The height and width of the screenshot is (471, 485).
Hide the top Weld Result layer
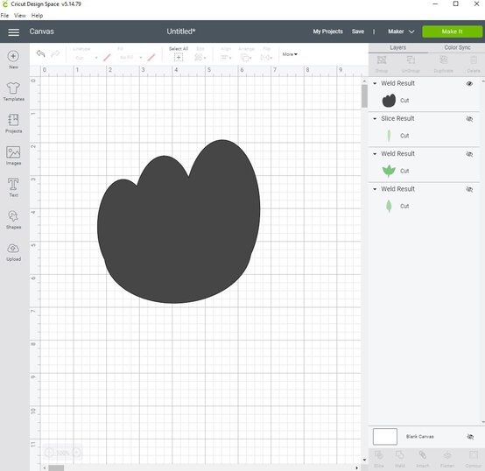coord(469,83)
